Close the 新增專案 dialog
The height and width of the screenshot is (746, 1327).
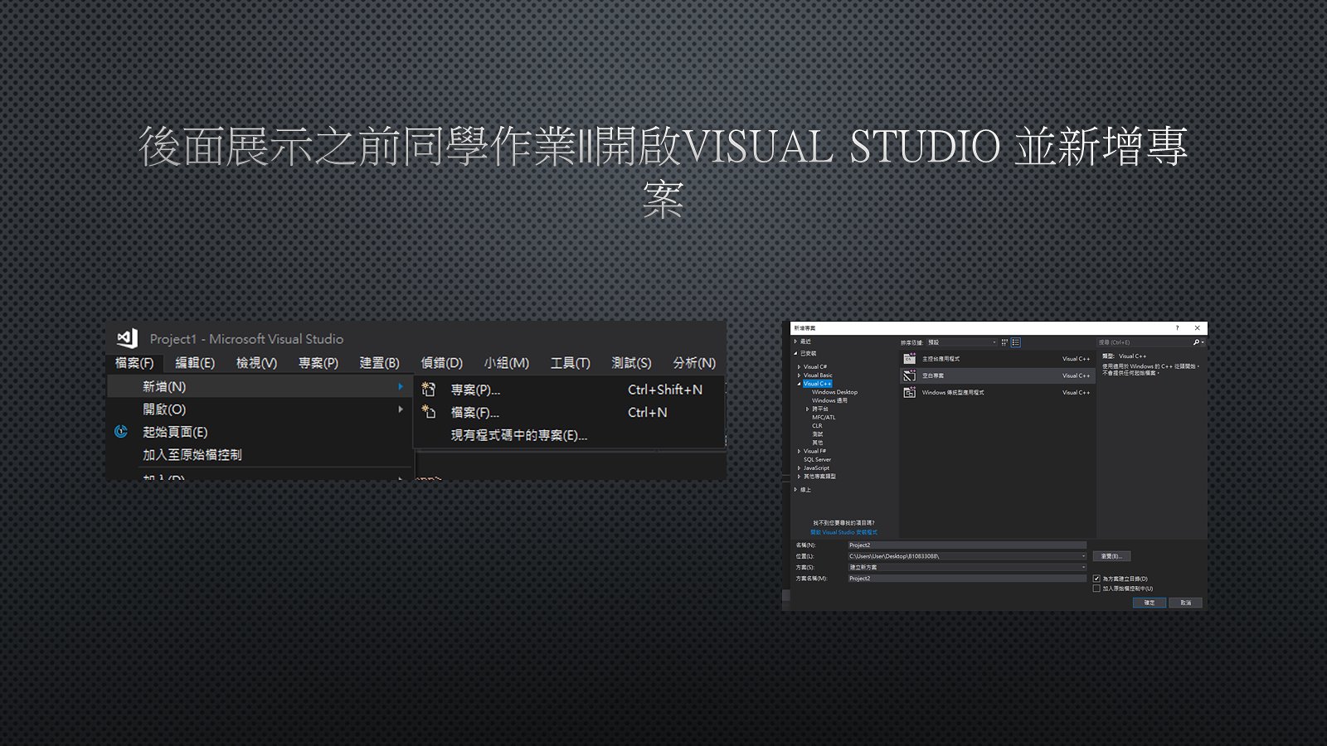pyautogui.click(x=1197, y=328)
